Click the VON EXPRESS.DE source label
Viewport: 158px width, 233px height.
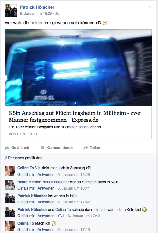coord(24,134)
